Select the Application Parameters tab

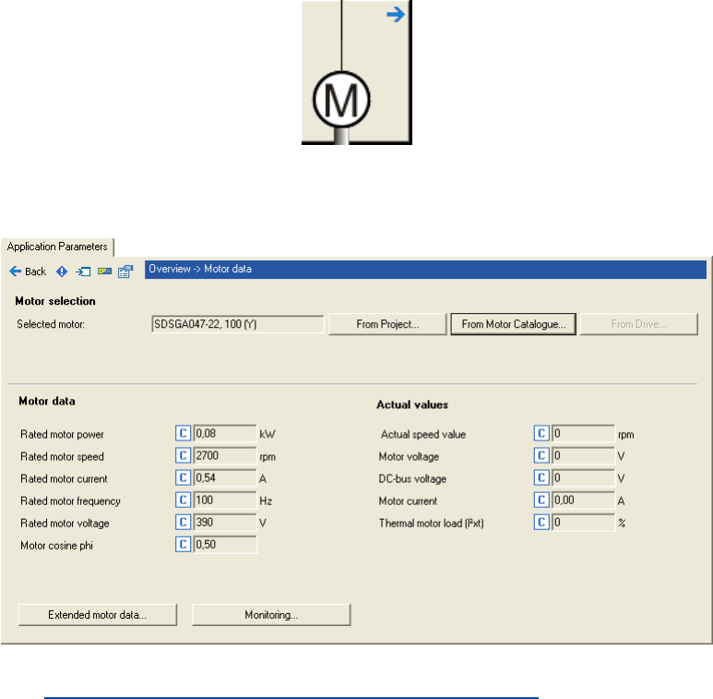click(x=57, y=247)
